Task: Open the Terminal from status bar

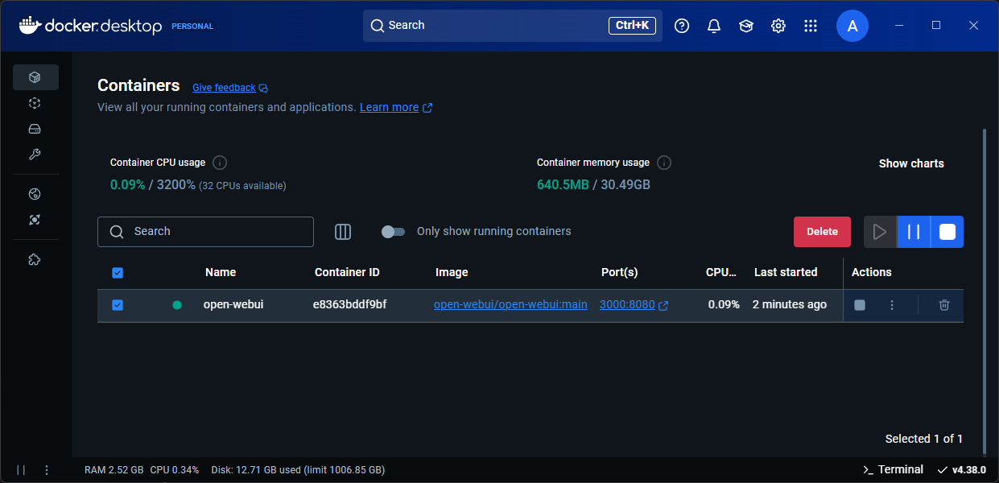Action: point(893,469)
